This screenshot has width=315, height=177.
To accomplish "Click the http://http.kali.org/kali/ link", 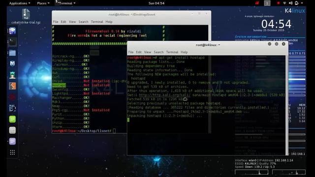I will coord(164,95).
